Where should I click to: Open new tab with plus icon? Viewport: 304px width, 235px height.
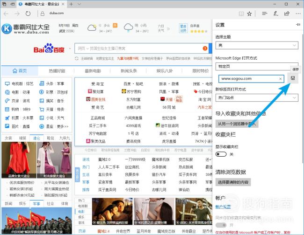tap(71, 4)
